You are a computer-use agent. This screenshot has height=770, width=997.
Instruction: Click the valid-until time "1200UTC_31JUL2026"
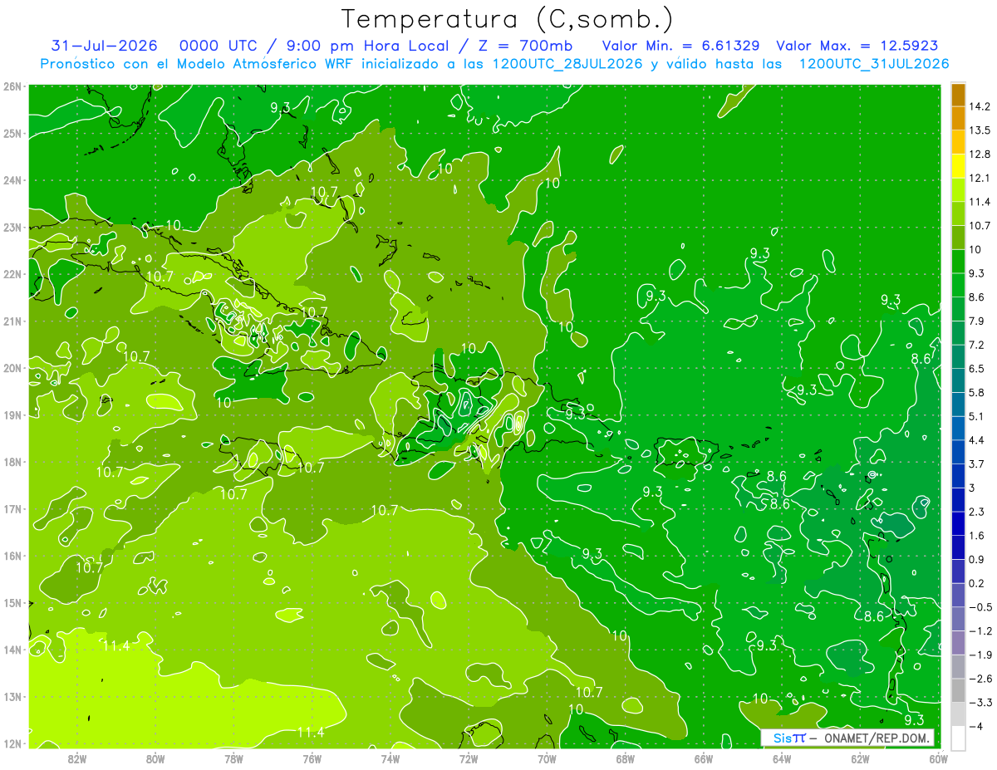tap(874, 64)
